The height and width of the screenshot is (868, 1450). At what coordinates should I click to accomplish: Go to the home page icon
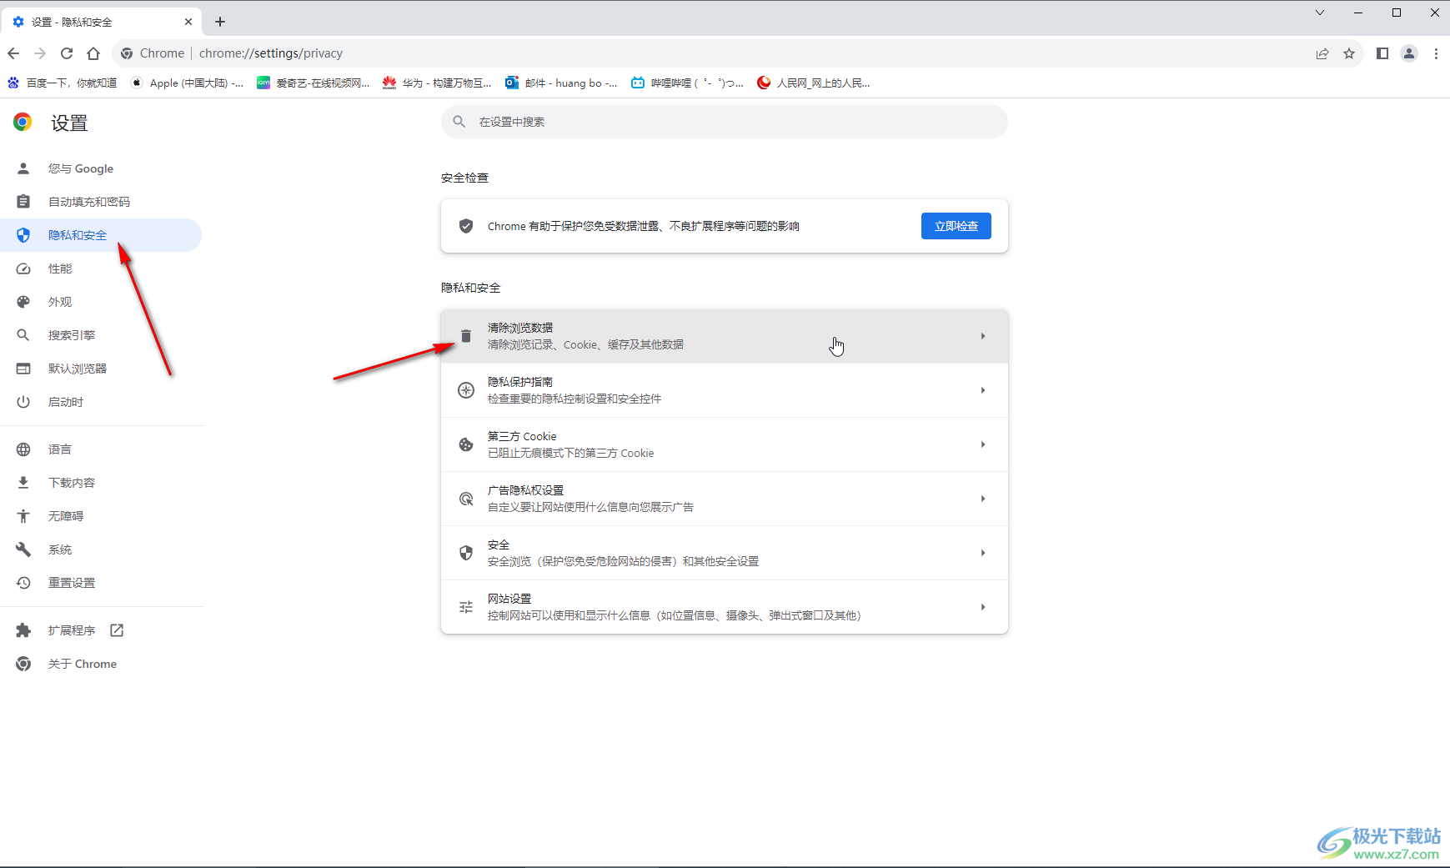93,53
